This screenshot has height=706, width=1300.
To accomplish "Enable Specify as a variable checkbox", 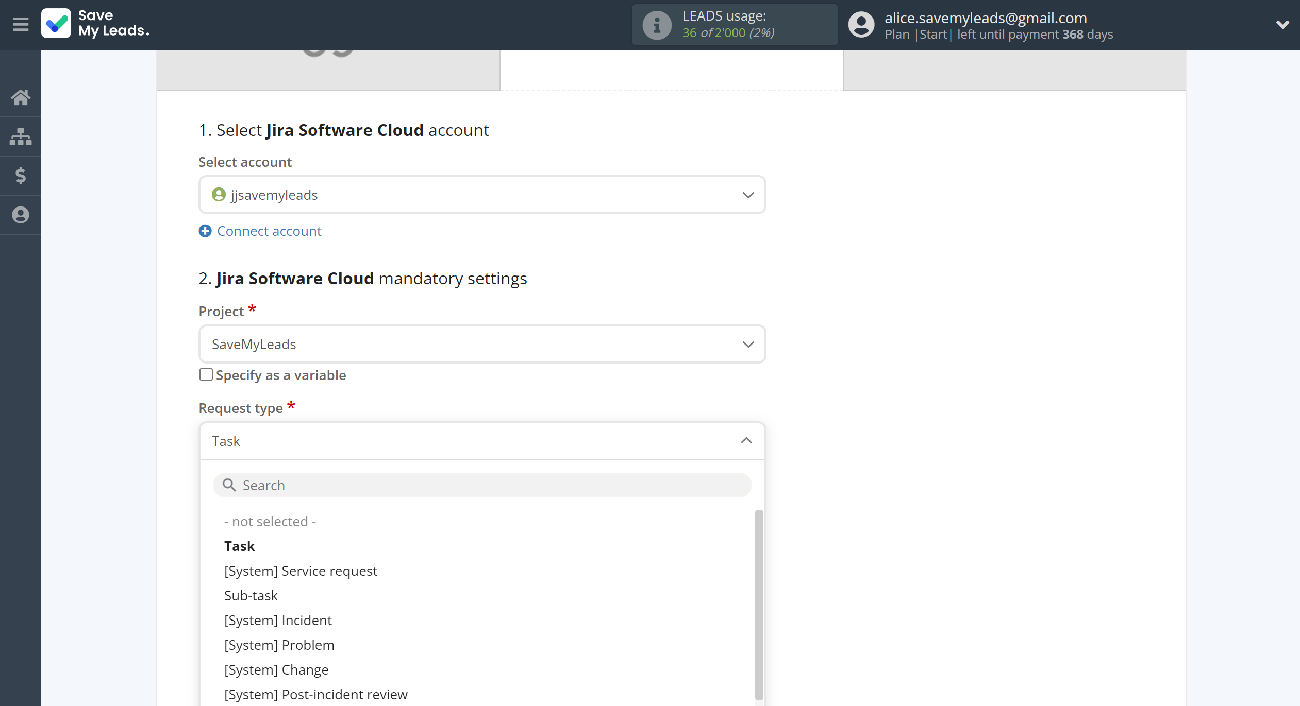I will click(x=206, y=374).
